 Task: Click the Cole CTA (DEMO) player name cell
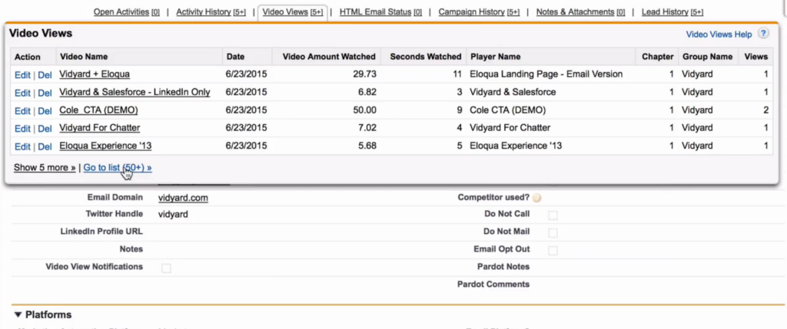(507, 110)
